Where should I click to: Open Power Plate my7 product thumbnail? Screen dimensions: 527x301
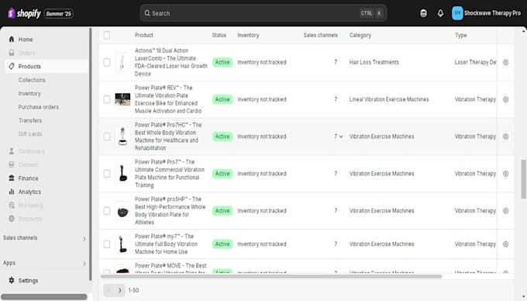[122, 244]
